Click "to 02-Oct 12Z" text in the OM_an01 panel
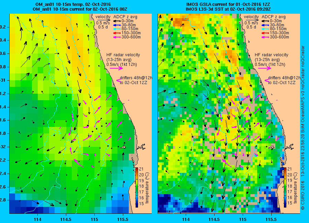Viewport: 309px width, 223px height. (x=134, y=83)
